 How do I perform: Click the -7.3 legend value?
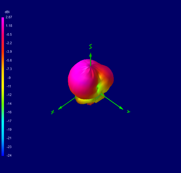coord(9,69)
